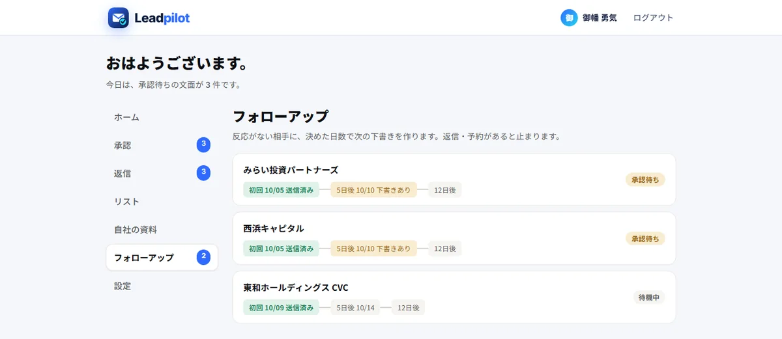This screenshot has height=339, width=782.
Task: Click 5日後 10/14 step under 東和ホールディングス
Action: tap(355, 307)
